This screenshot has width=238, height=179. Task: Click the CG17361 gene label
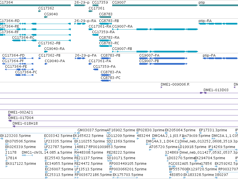point(96,8)
